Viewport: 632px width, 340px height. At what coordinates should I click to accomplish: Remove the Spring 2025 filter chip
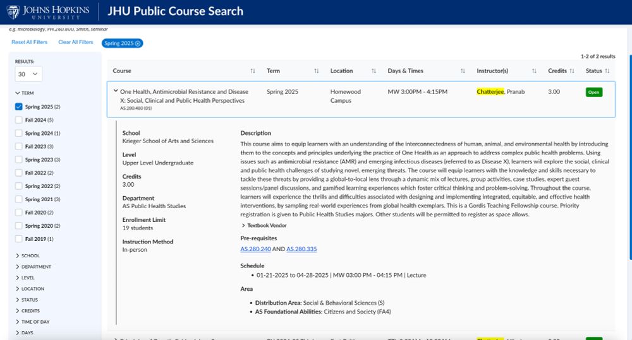[138, 44]
